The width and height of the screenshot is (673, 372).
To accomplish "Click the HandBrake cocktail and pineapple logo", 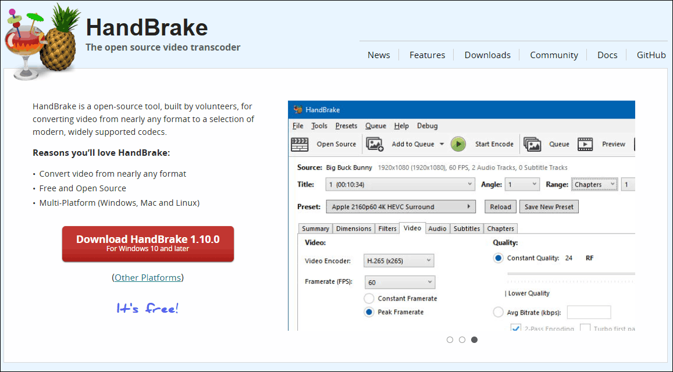I will [42, 42].
